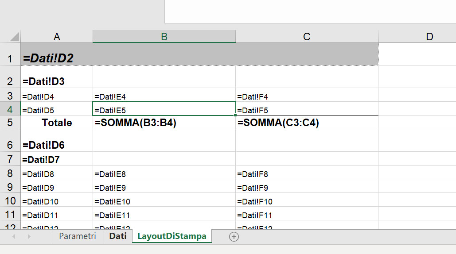
Task: Select column A header
Action: pos(57,37)
